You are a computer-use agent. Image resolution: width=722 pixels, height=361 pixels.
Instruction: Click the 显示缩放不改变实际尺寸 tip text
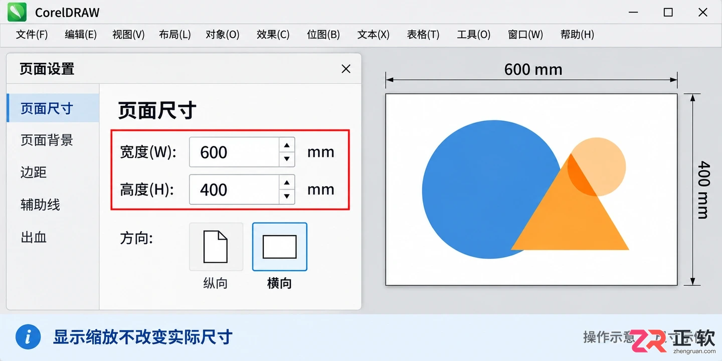[x=143, y=337]
